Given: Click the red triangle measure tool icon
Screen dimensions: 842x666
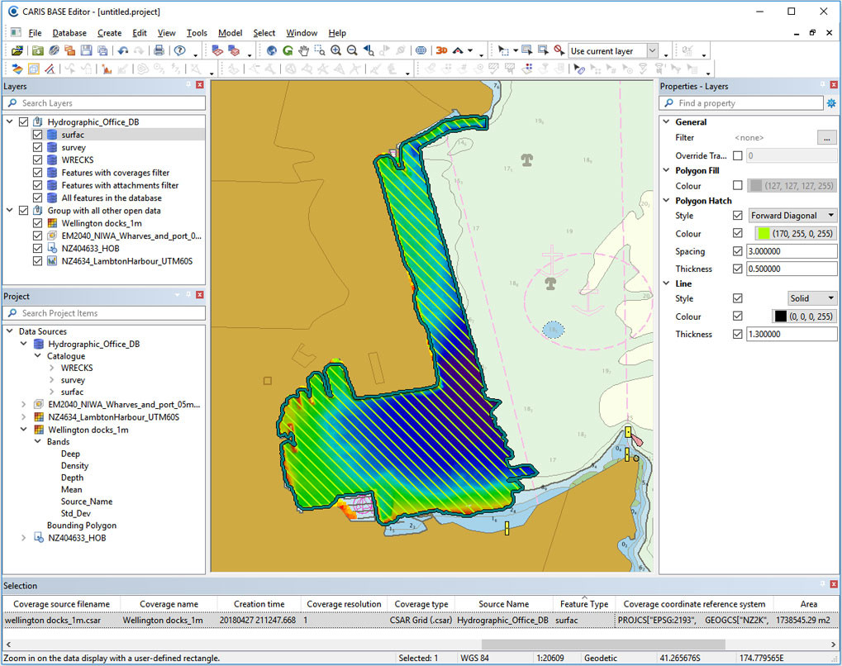Looking at the screenshot, I should coord(50,69).
